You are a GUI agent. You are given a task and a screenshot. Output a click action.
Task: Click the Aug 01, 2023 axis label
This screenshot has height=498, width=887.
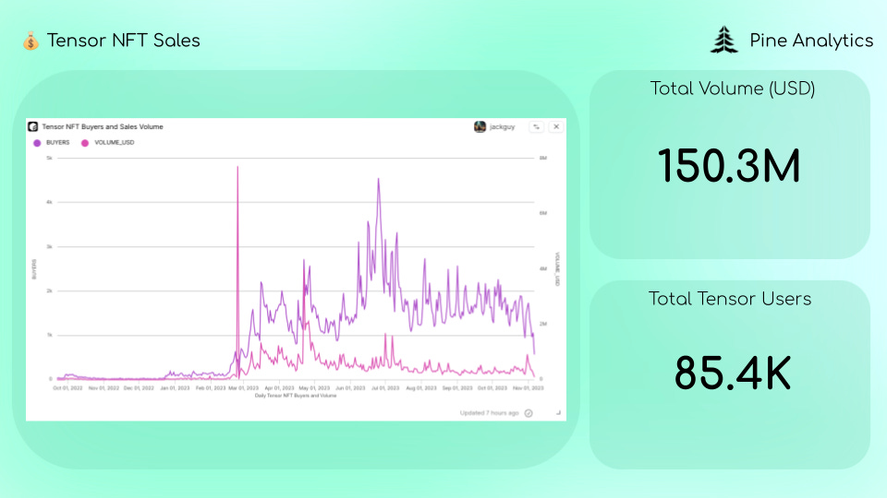(421, 388)
